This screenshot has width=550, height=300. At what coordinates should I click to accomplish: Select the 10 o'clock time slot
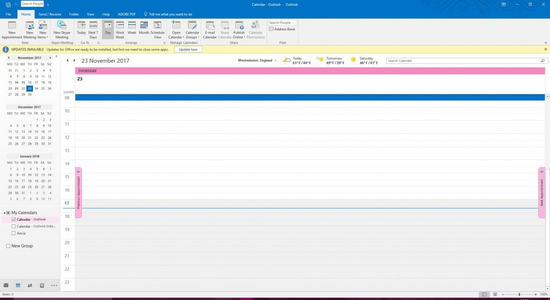(310, 114)
